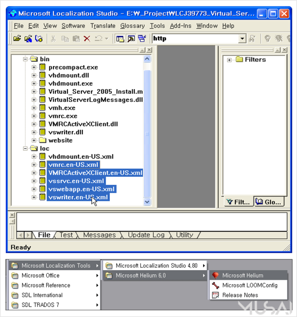
Task: Open the View menu
Action: pos(50,26)
